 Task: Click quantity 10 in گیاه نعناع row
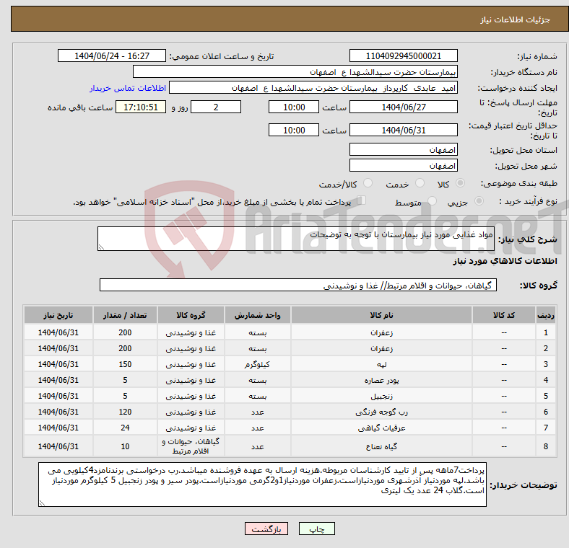pos(125,446)
